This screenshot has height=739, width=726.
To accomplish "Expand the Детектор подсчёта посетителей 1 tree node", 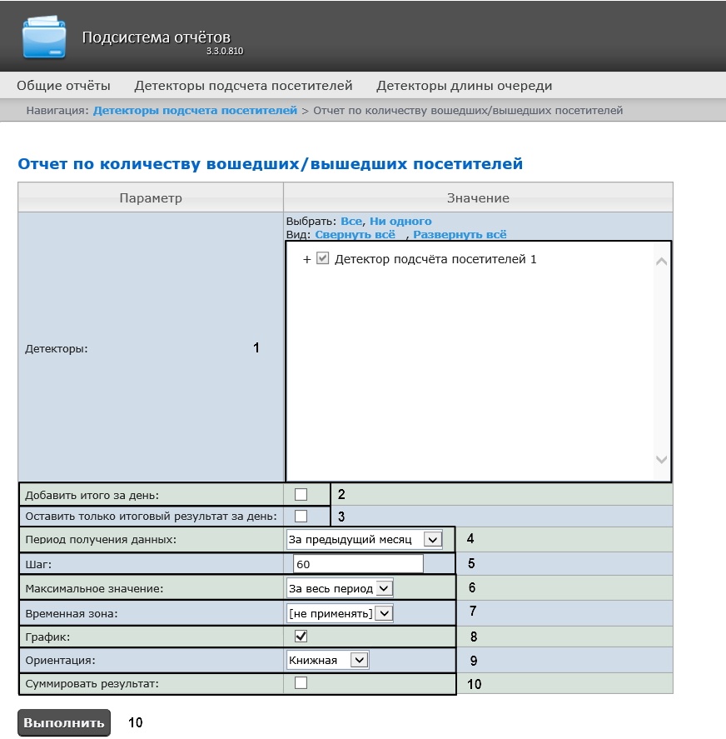I will click(x=306, y=260).
